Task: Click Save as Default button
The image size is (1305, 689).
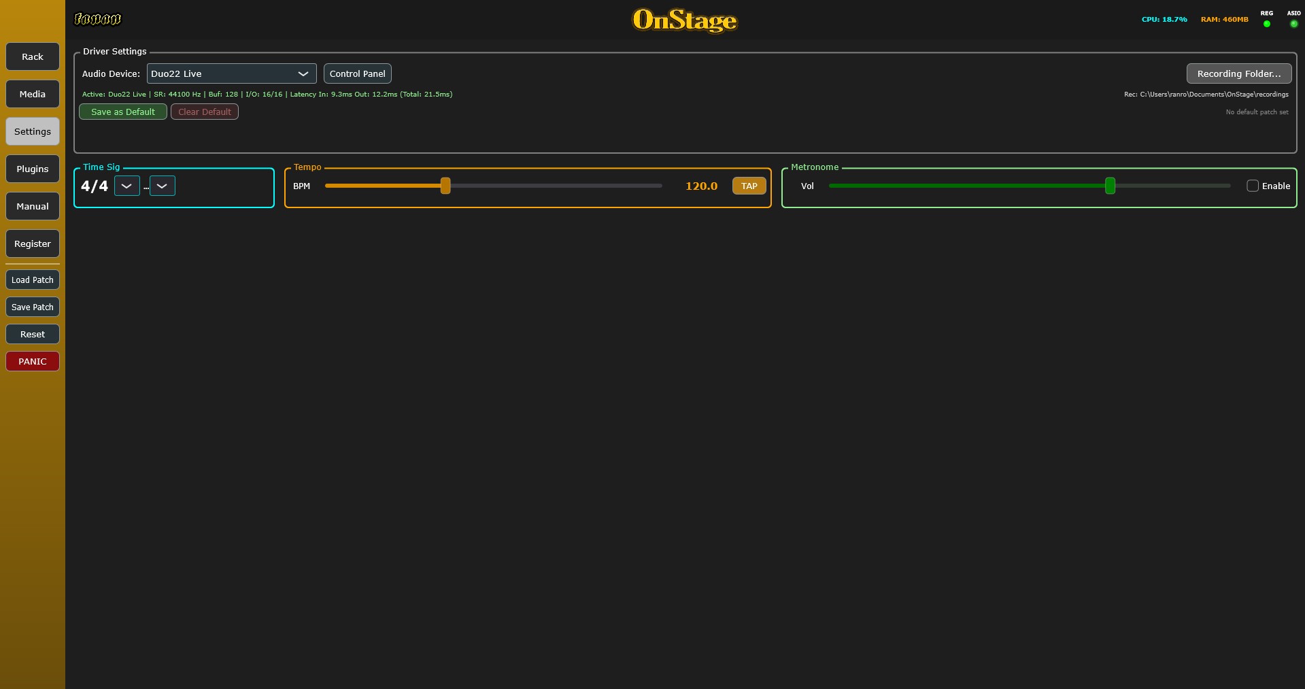Action: pyautogui.click(x=123, y=112)
